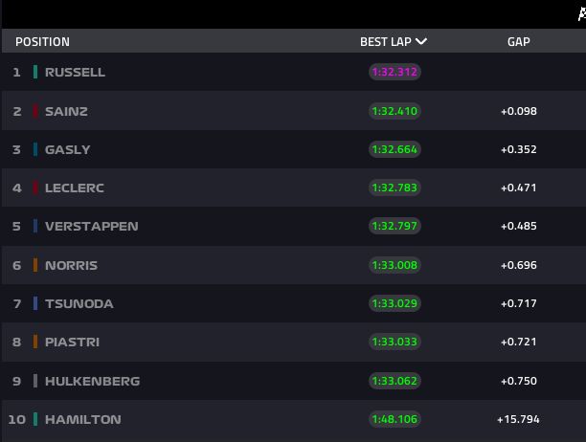This screenshot has width=586, height=442.
Task: Click Norris's 1:33.008 lap time badge
Action: (x=394, y=265)
